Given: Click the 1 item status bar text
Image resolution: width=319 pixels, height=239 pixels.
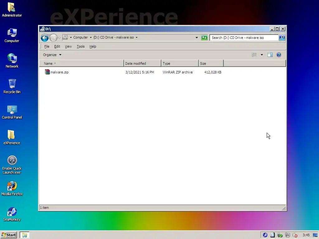Looking at the screenshot, I should [x=44, y=208].
